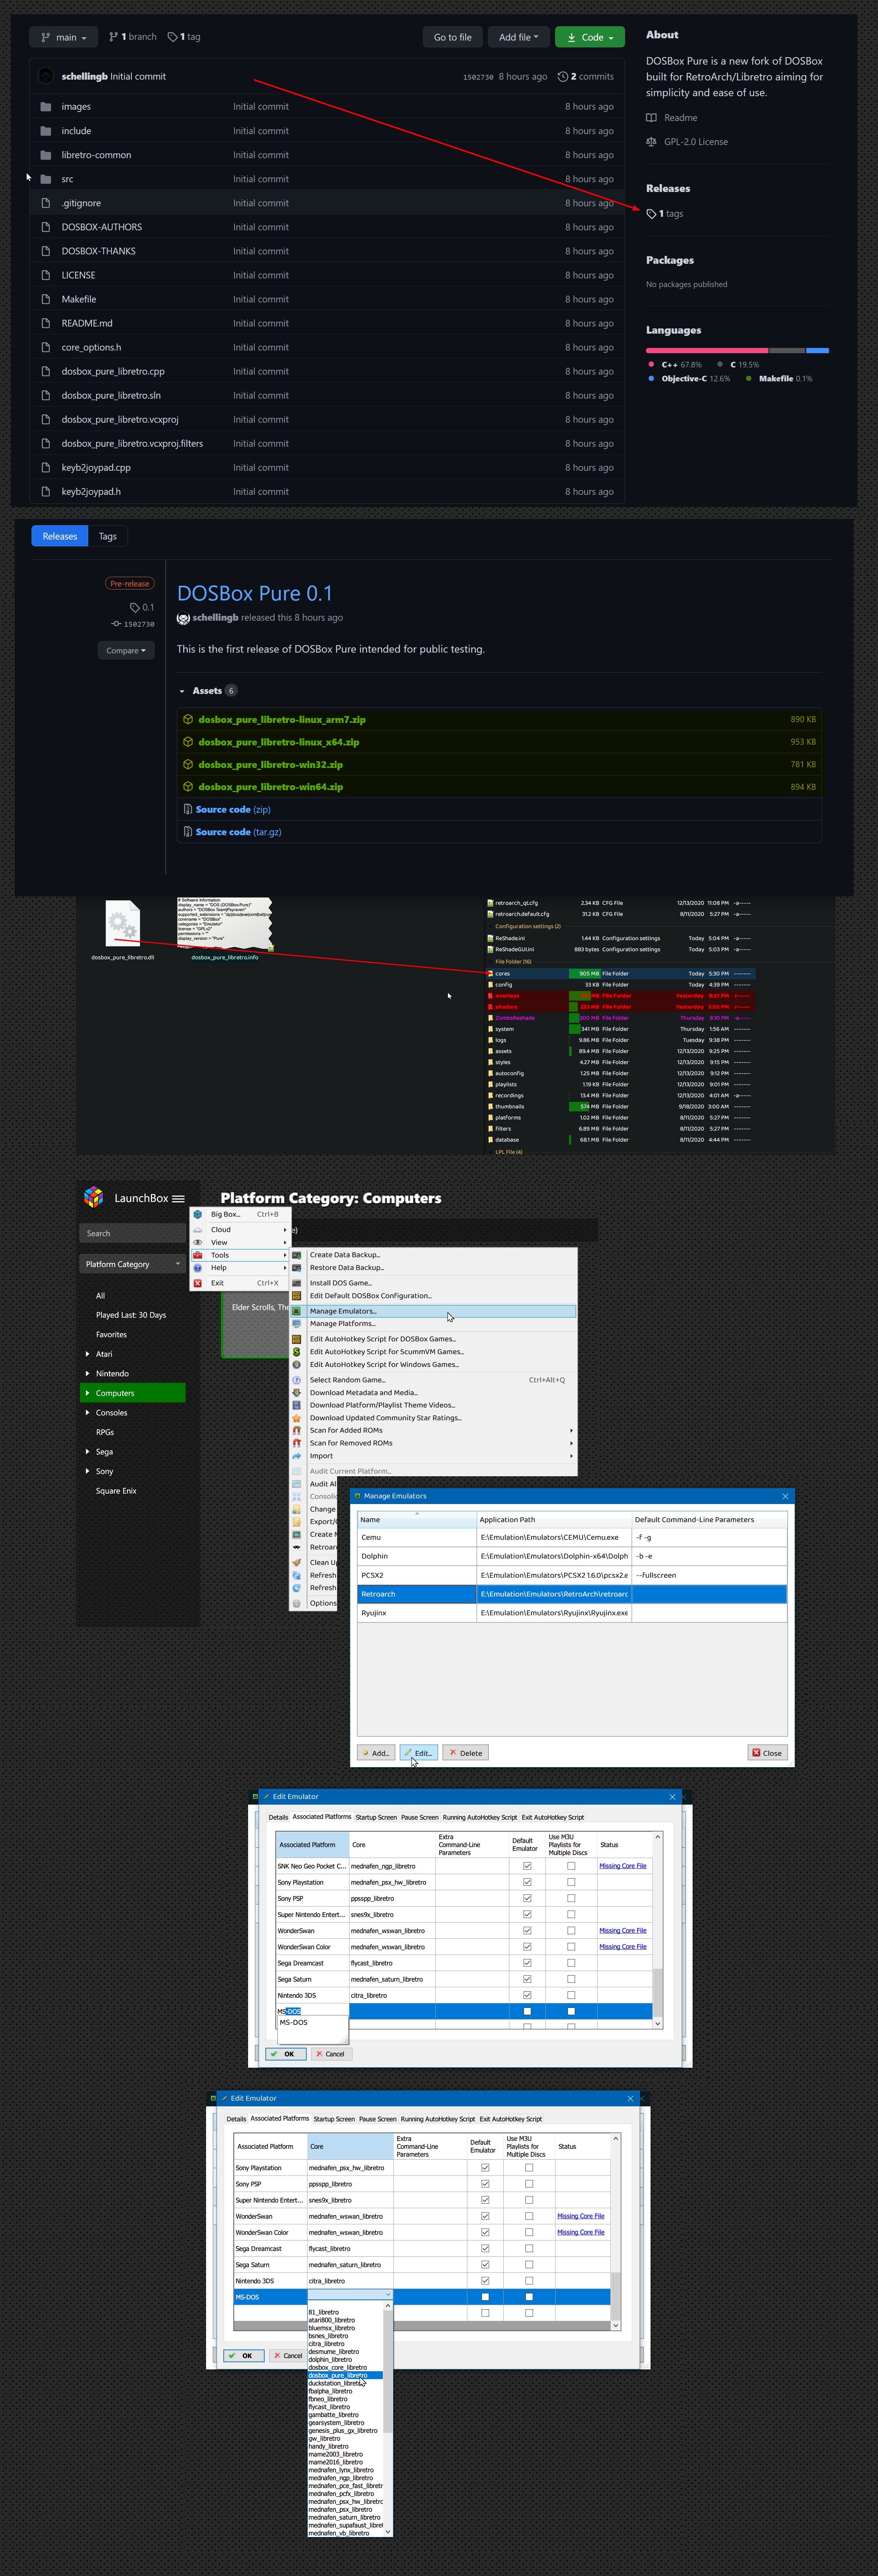This screenshot has width=878, height=2576.
Task: Open the main branch dropdown
Action: (64, 37)
